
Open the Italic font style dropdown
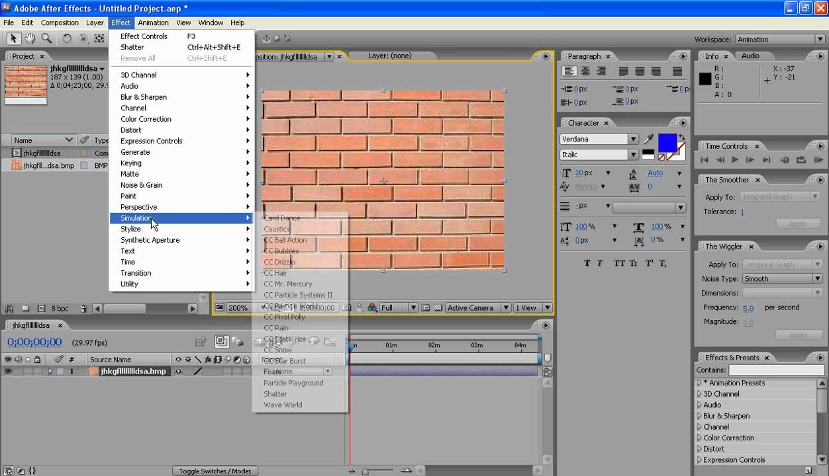point(633,155)
